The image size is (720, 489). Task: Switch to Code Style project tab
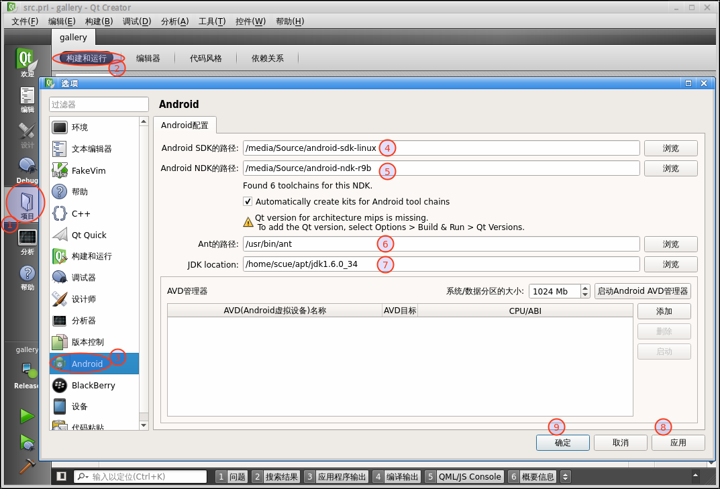206,58
